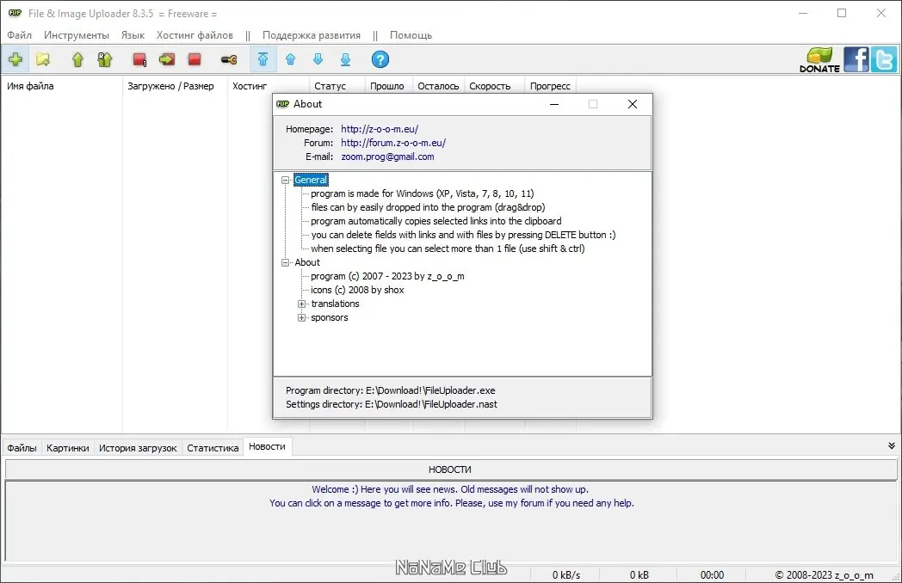Click the blue question mark help icon
Viewport: 902px width, 583px height.
click(380, 59)
